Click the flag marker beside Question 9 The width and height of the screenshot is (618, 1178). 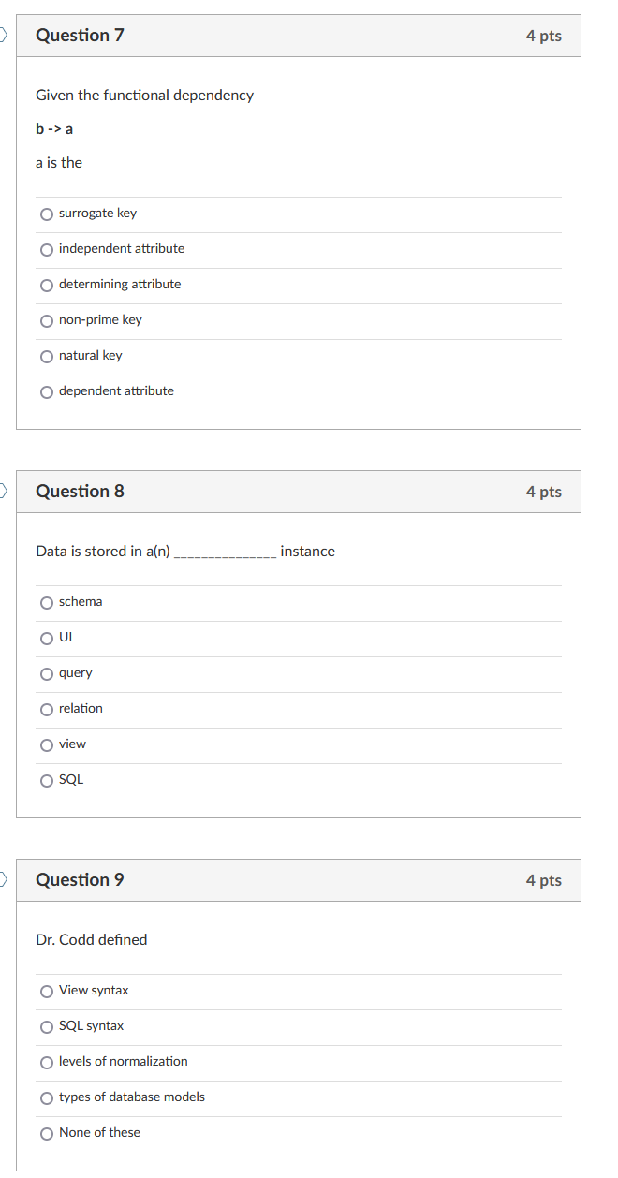[4, 879]
